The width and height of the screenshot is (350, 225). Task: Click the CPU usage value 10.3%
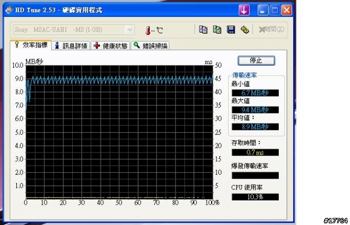point(255,197)
